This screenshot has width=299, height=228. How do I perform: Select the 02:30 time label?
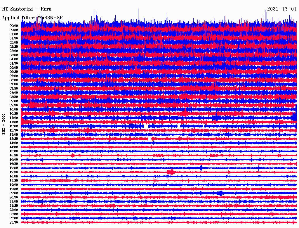[14, 47]
